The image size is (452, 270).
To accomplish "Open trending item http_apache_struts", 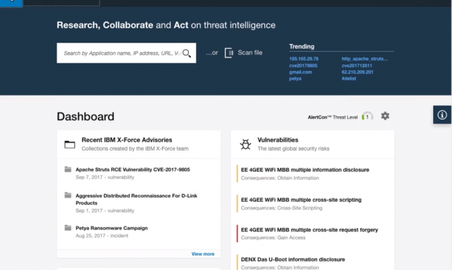I will 365,59.
